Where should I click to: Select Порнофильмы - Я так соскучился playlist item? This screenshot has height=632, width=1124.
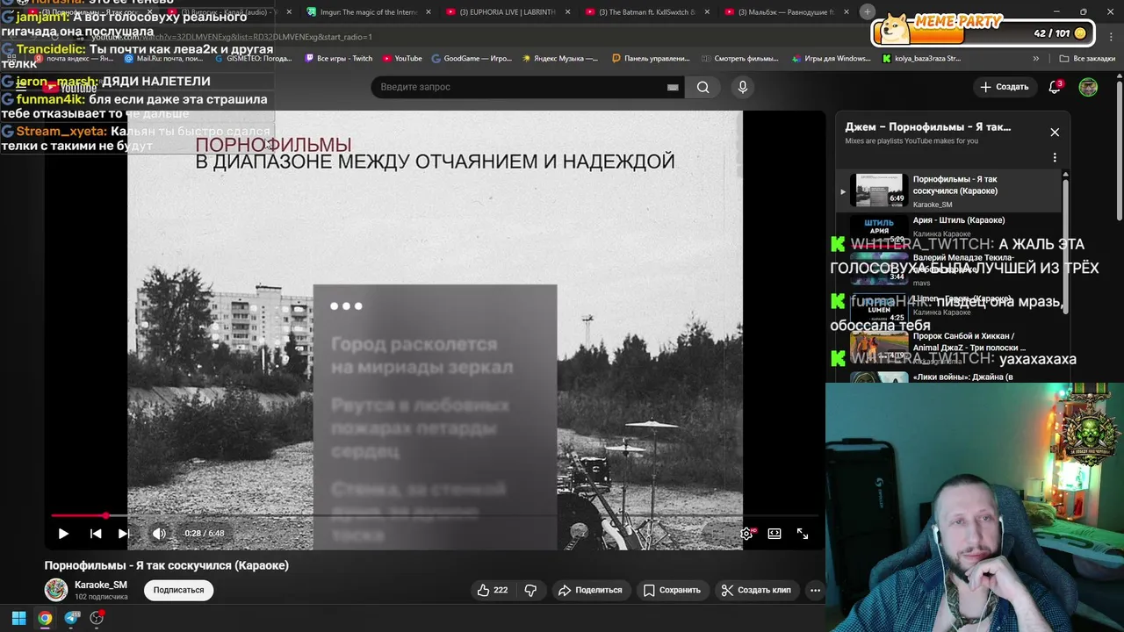pyautogui.click(x=948, y=190)
